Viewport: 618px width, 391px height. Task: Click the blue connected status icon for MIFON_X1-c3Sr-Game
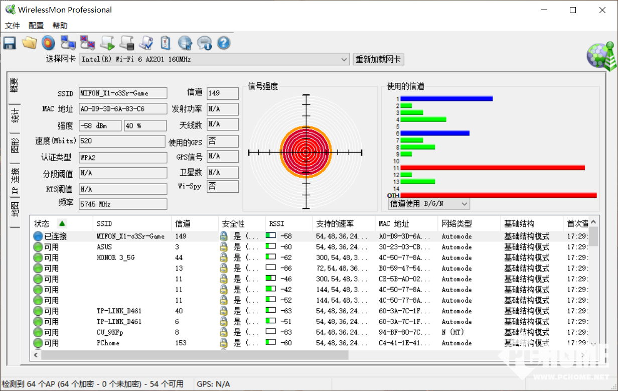(38, 236)
